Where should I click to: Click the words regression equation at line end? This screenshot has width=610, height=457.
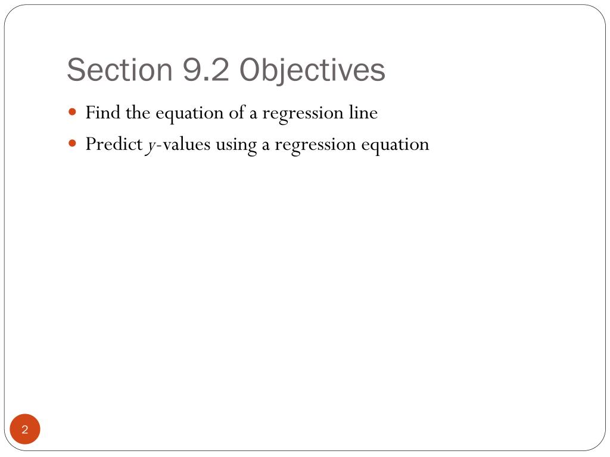click(351, 145)
